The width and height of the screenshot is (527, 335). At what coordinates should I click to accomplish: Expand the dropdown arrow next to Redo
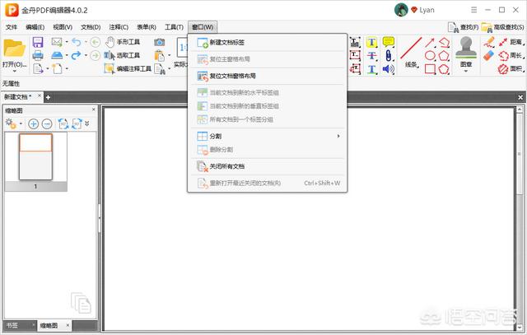86,55
